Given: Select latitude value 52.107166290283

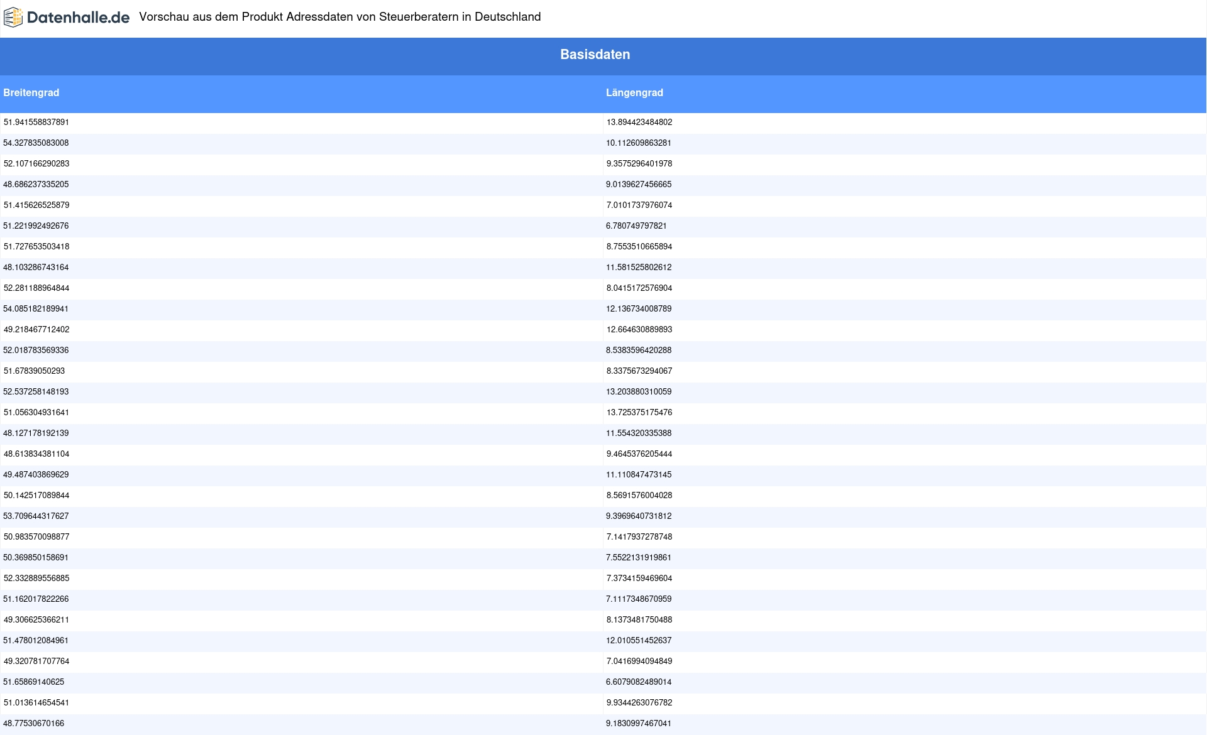Looking at the screenshot, I should coord(36,164).
